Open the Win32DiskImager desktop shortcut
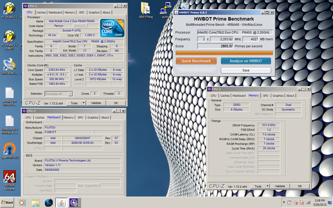The width and height of the screenshot is (333, 208). [9, 67]
